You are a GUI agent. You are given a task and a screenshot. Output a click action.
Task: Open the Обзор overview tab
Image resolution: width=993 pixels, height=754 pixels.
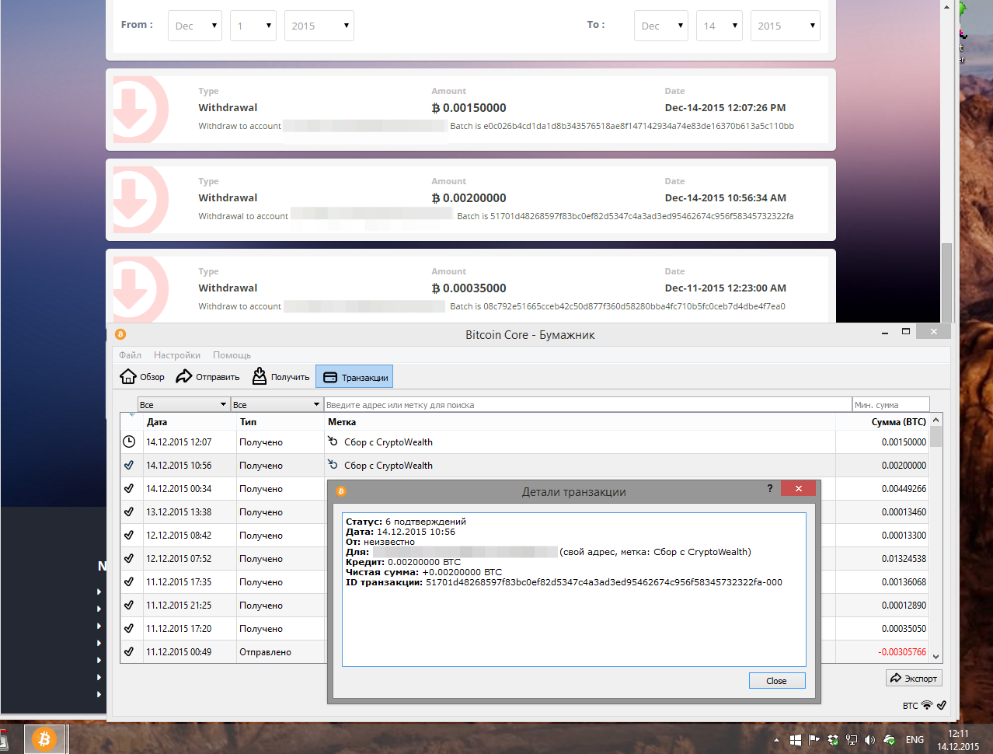click(x=142, y=377)
